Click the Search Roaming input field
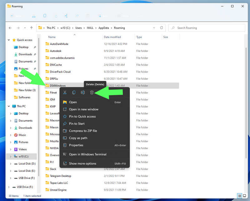Viewport: 250px width, 201px height. (x=206, y=28)
